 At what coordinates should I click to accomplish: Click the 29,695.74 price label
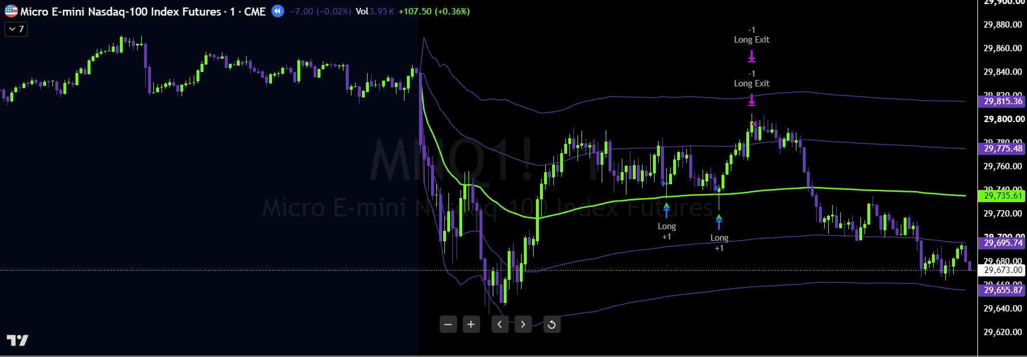1002,243
